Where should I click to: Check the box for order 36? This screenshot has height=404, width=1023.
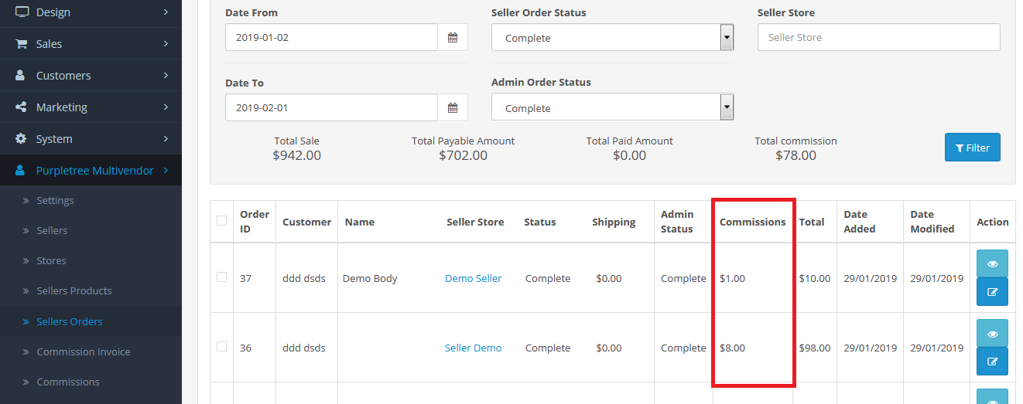pyautogui.click(x=222, y=347)
